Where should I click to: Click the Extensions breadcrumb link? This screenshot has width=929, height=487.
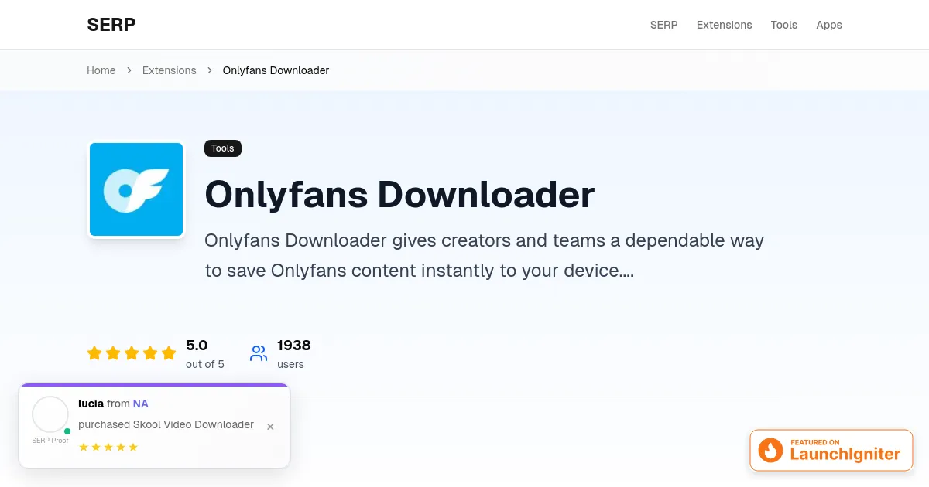click(x=169, y=70)
